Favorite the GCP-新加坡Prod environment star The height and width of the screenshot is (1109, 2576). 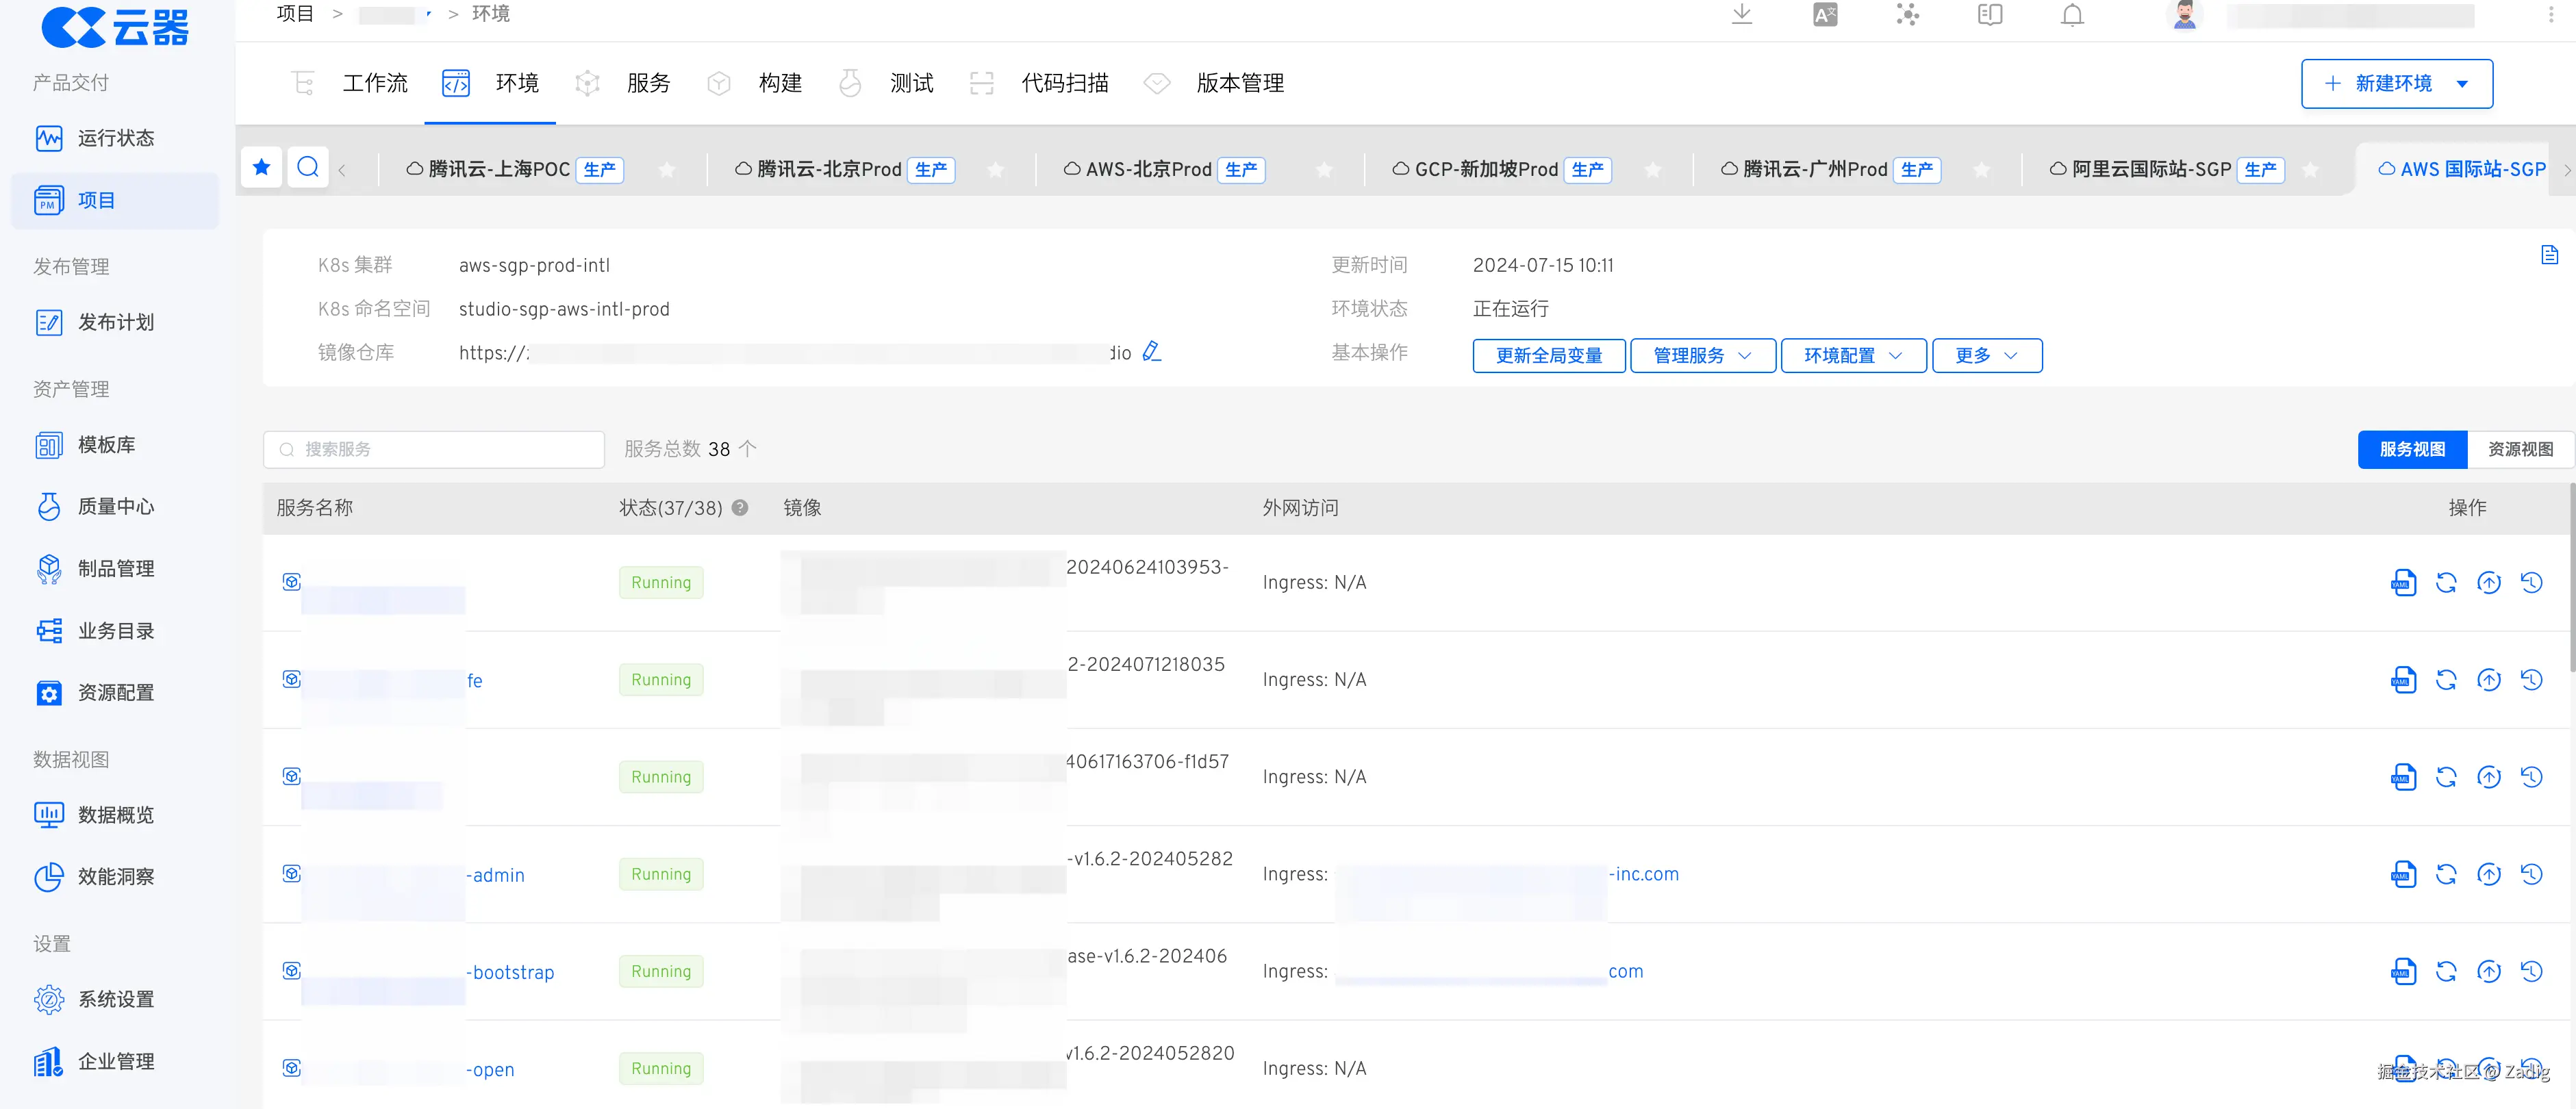1653,170
